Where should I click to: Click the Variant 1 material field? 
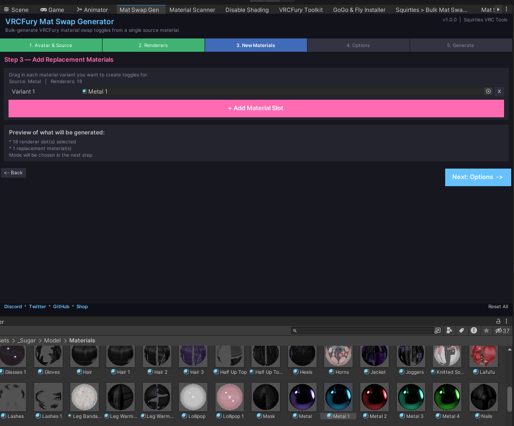[x=282, y=92]
